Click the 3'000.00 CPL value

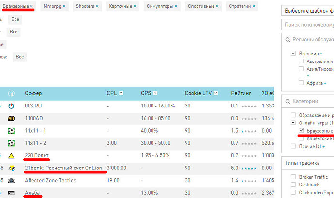pos(116,168)
